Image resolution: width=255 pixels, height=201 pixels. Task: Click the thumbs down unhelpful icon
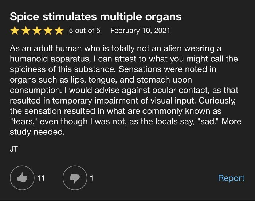click(x=75, y=178)
